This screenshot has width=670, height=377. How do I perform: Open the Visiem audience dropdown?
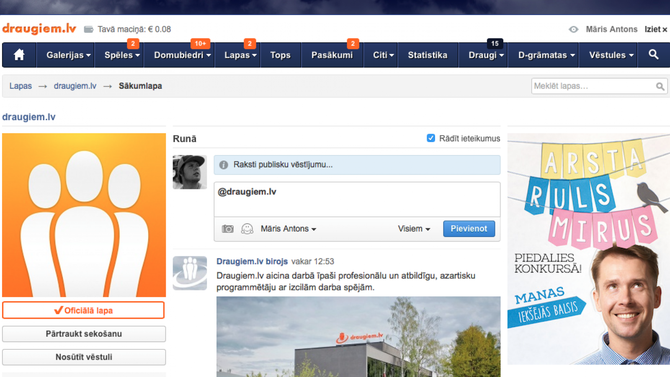[x=414, y=229]
